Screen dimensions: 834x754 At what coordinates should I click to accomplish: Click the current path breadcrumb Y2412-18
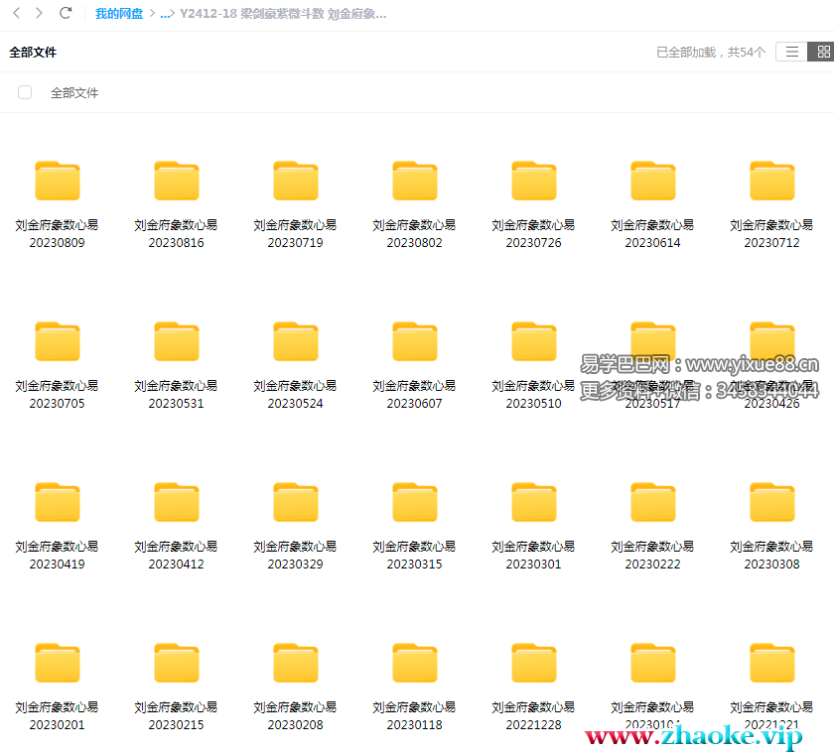283,14
